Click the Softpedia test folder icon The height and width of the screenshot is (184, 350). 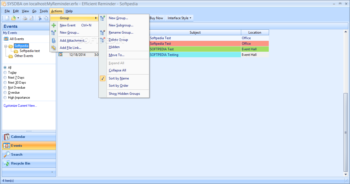point(16,51)
